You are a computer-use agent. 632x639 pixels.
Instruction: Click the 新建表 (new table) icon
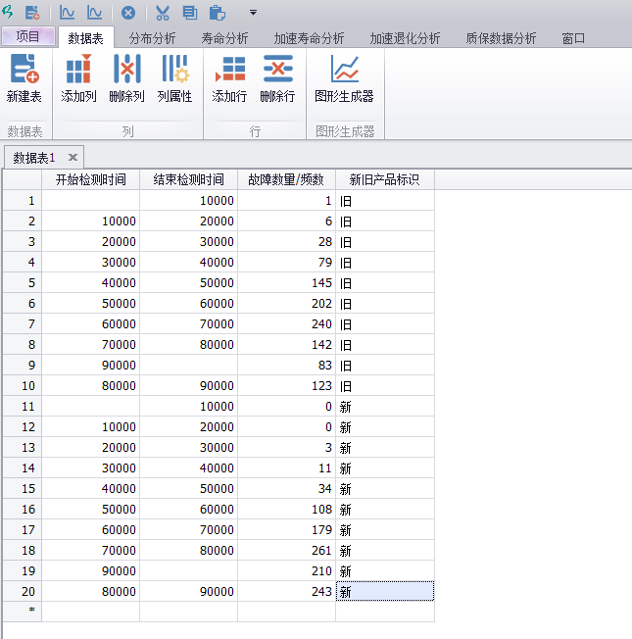point(24,77)
